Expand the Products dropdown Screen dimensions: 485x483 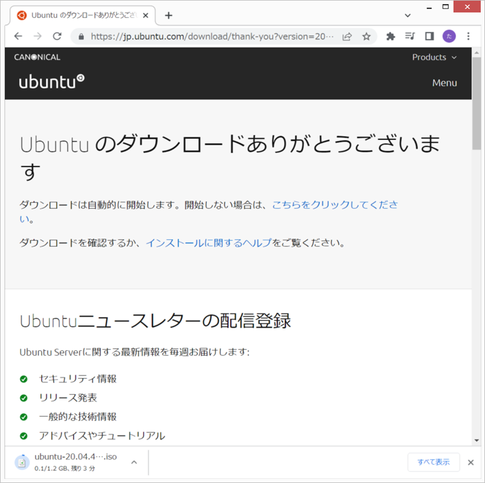434,57
